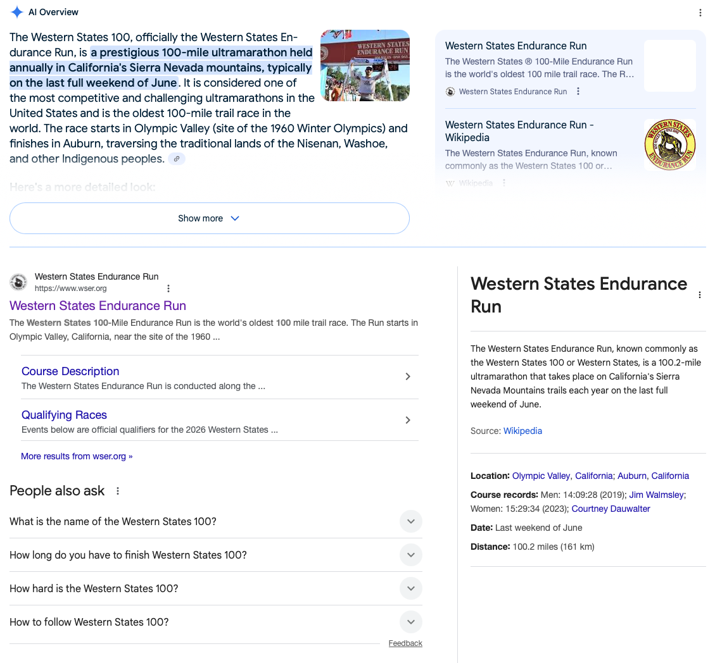This screenshot has height=663, width=715.
Task: Click the Western States cougar logo thumbnail
Action: 670,145
